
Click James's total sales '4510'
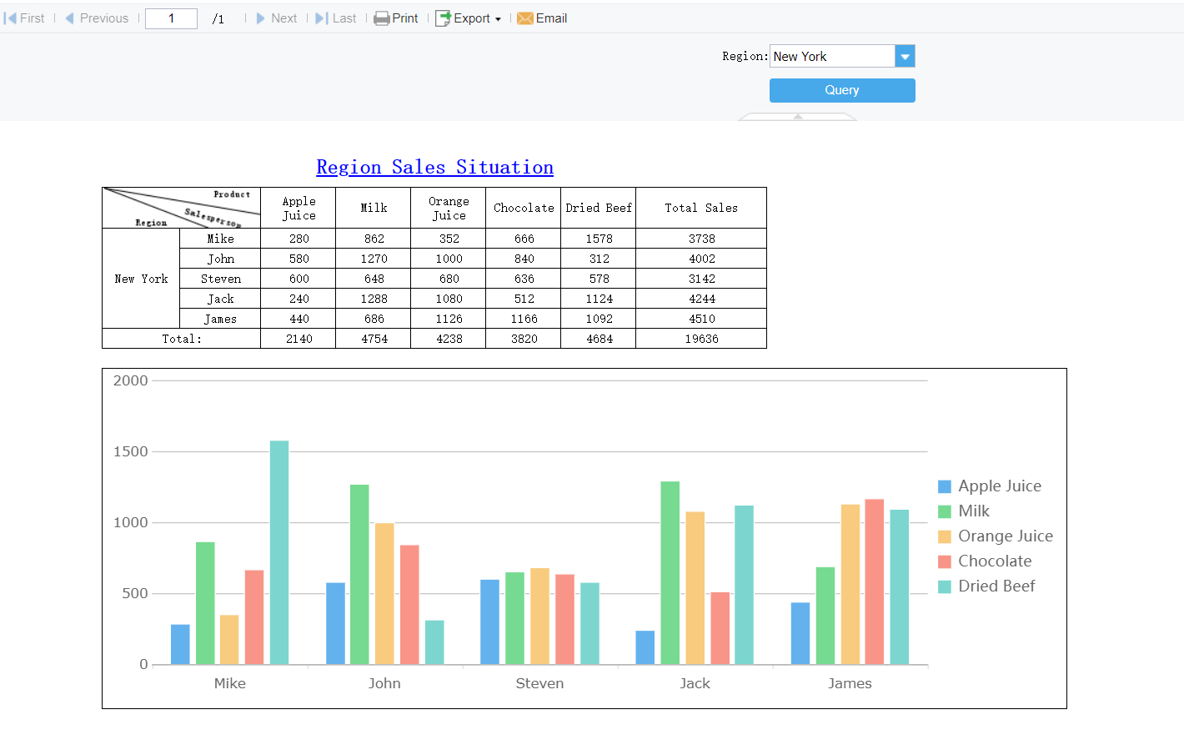point(701,319)
